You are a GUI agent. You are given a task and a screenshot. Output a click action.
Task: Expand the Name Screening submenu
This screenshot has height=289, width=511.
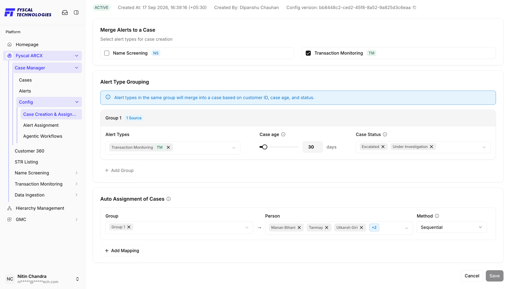click(77, 173)
